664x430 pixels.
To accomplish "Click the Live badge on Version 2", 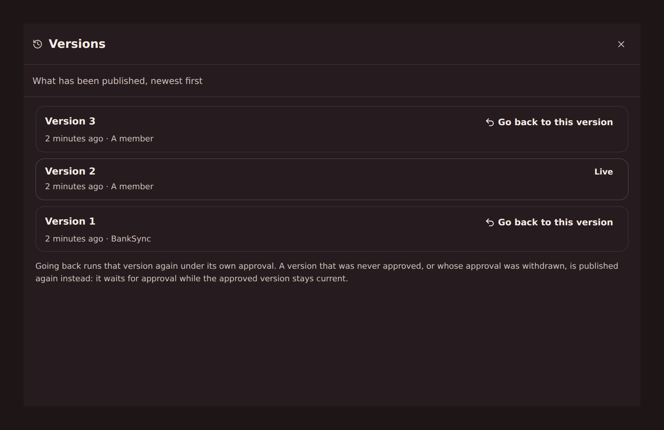I will 604,172.
